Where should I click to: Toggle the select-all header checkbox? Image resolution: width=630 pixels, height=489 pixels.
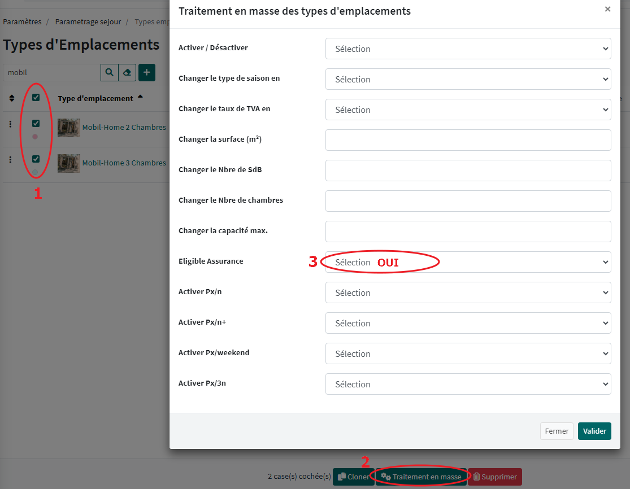coord(36,98)
